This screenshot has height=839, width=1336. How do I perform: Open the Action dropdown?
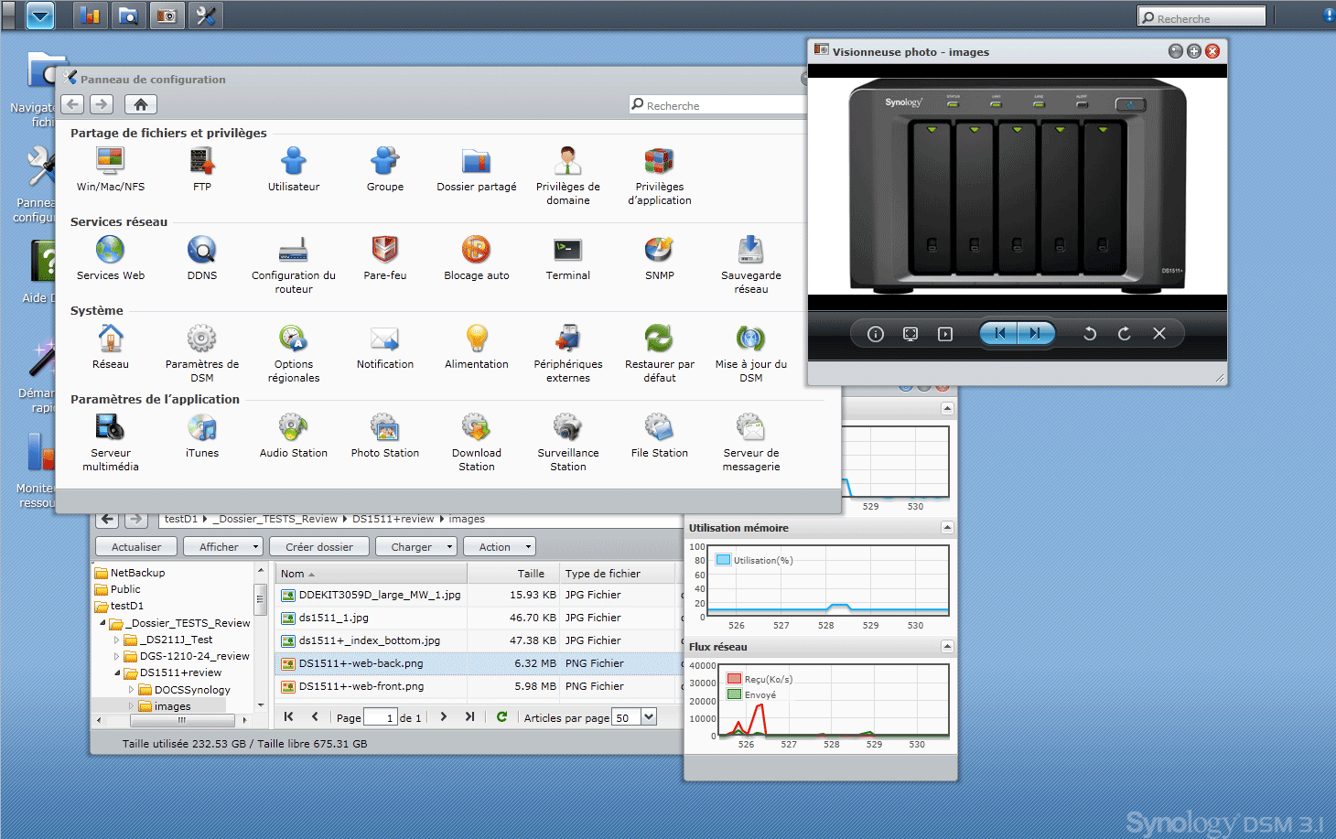499,547
